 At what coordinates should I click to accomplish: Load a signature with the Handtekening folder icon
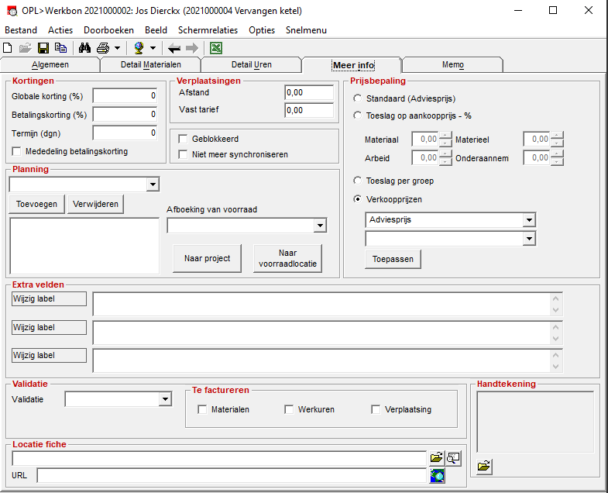(x=484, y=466)
